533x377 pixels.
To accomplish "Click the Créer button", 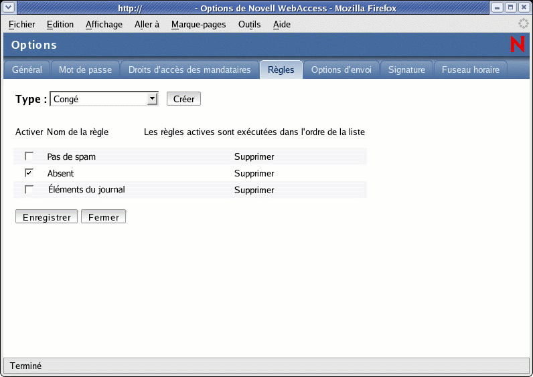I will click(183, 99).
